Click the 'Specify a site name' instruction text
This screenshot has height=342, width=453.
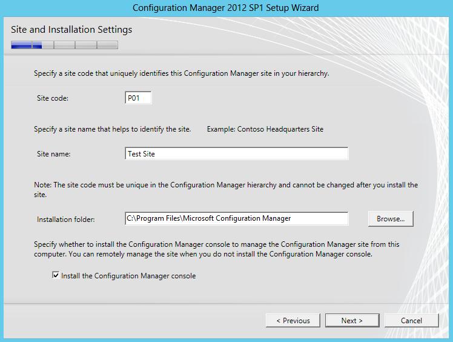pyautogui.click(x=113, y=129)
